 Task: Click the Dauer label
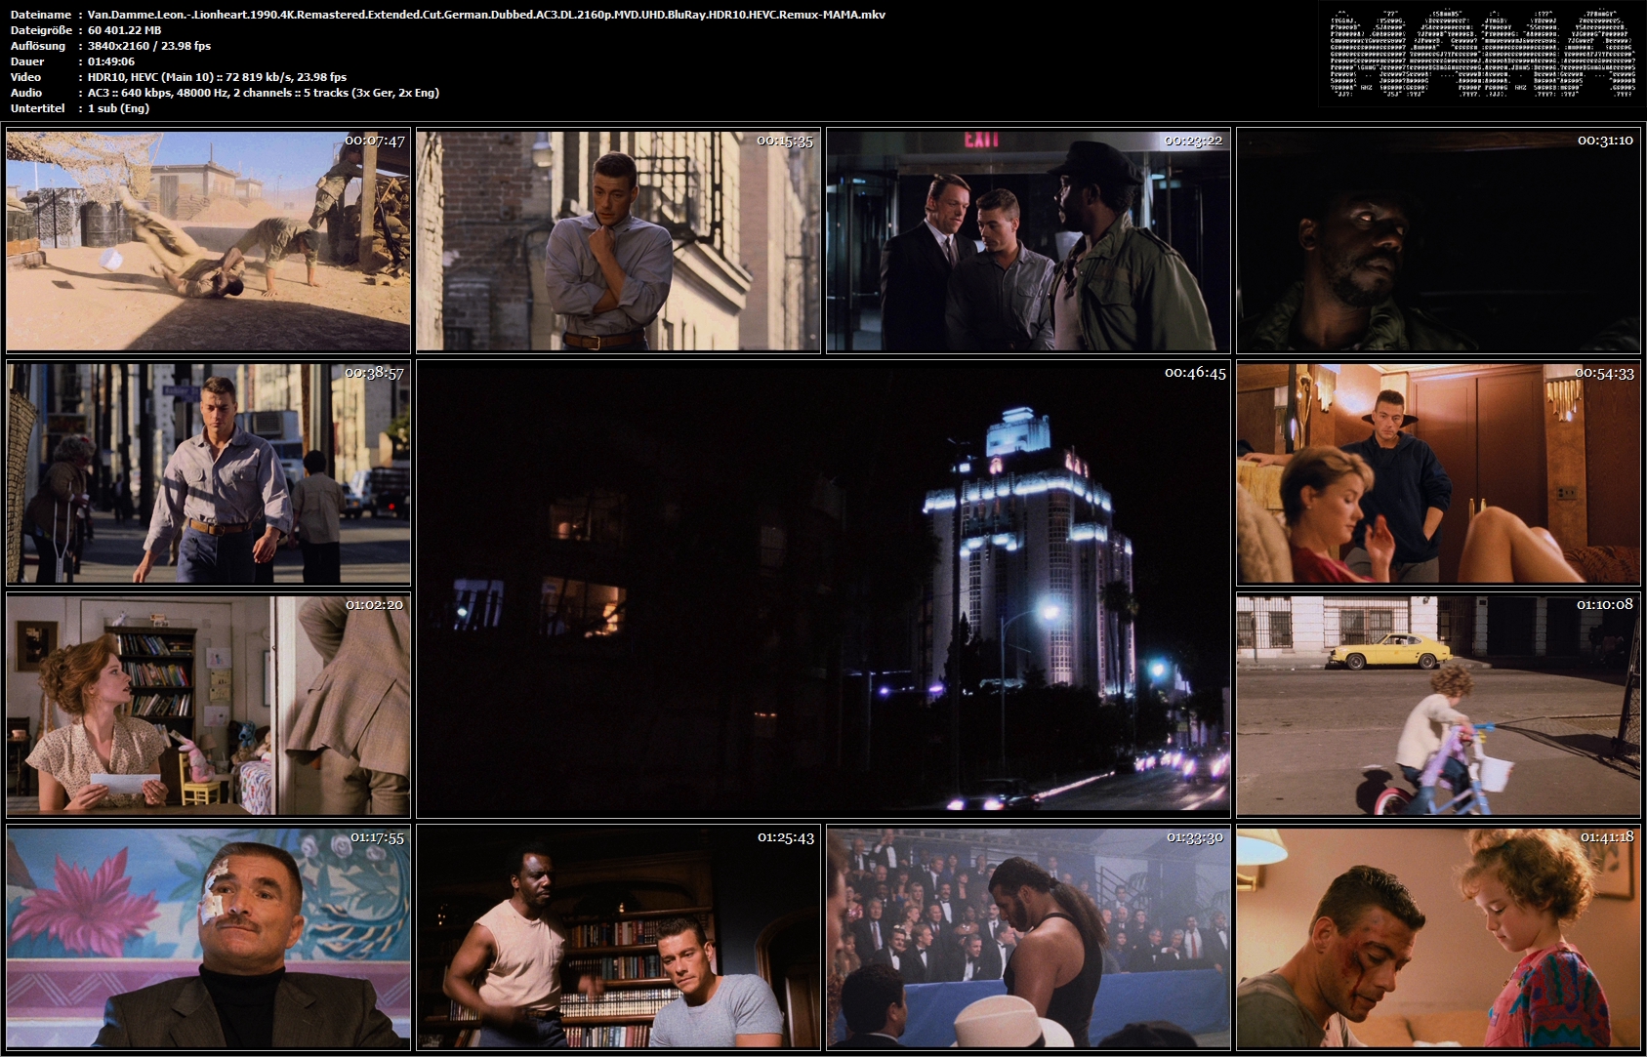pos(27,61)
